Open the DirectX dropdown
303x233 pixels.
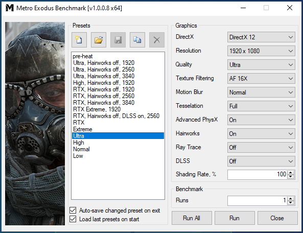(x=261, y=37)
